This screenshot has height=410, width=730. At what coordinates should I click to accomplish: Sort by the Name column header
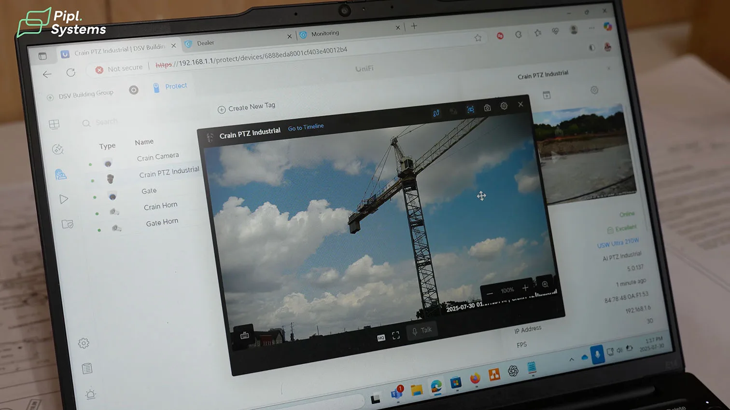click(144, 142)
